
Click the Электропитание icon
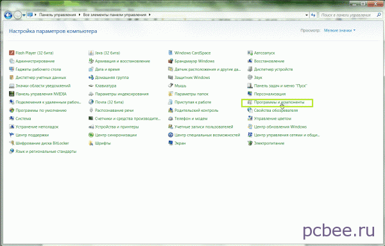point(250,143)
